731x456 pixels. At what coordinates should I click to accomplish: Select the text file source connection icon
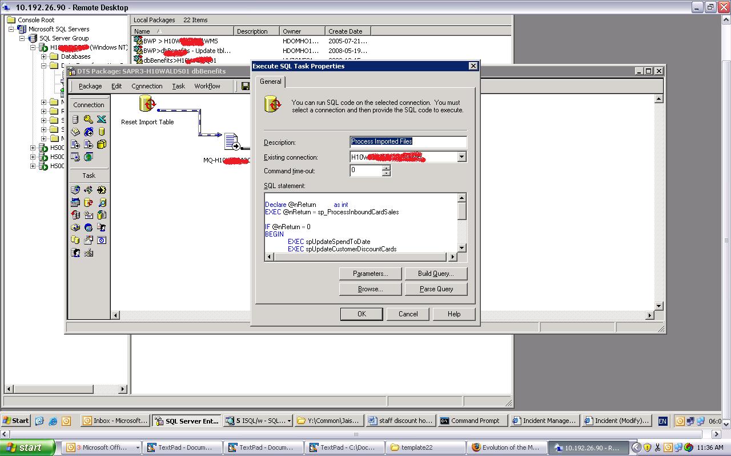[x=75, y=144]
